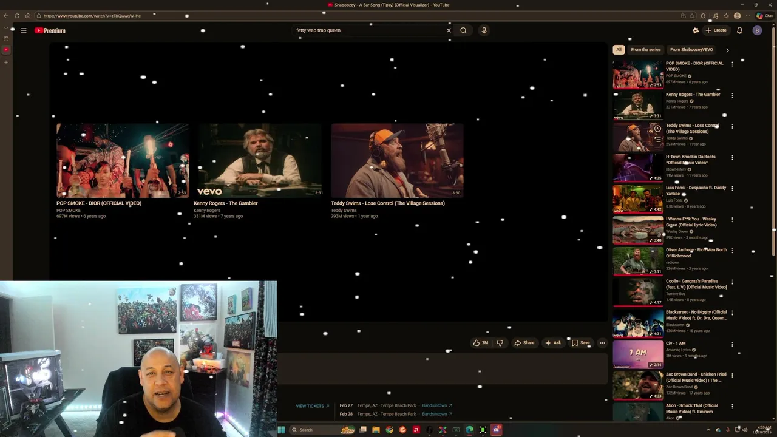Open the POP SMOKE DIOR end-screen thumbnail
777x437 pixels.
point(123,161)
